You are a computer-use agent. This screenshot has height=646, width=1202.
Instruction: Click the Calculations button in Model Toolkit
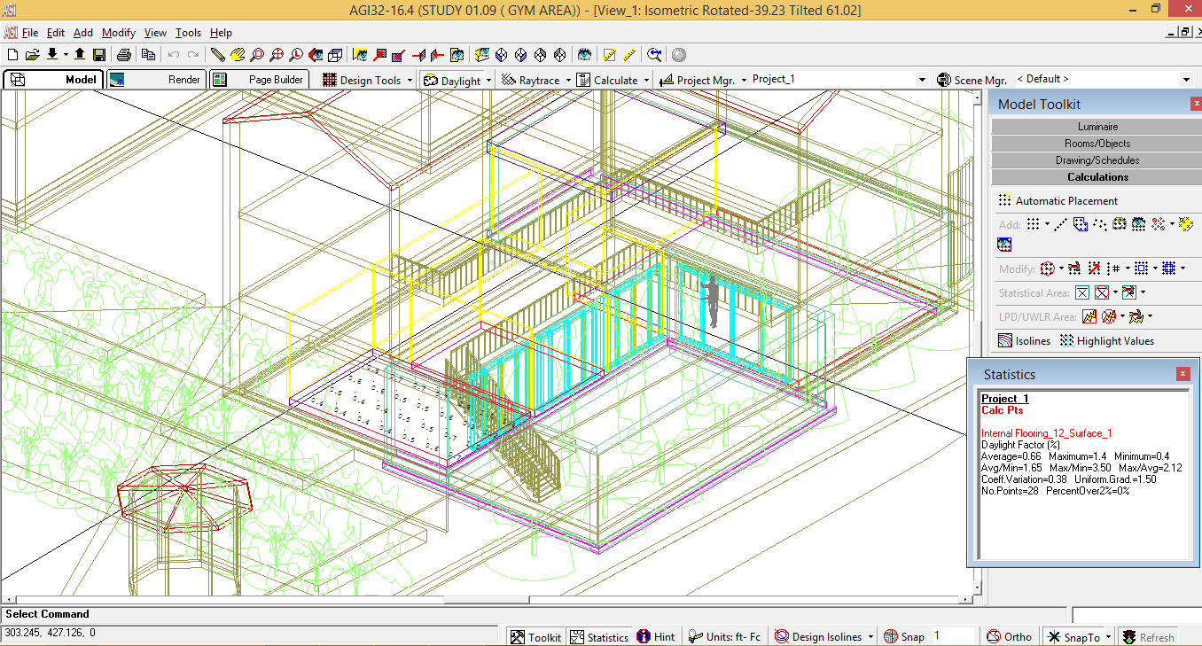click(1097, 176)
